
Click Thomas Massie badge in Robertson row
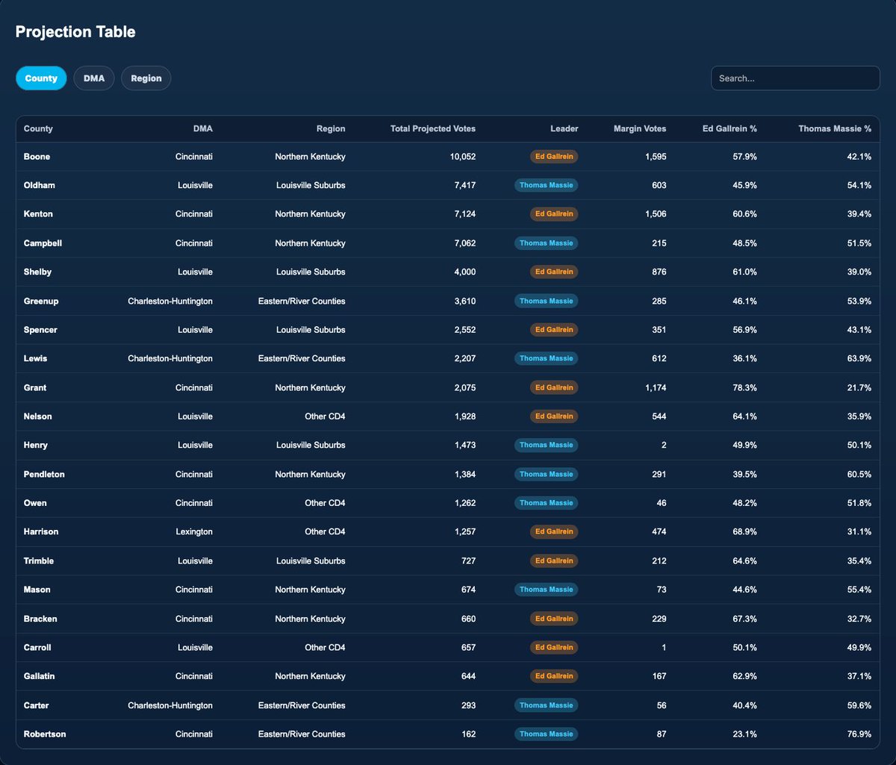click(x=547, y=734)
